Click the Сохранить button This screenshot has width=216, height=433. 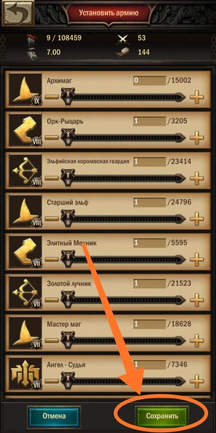pos(162,416)
